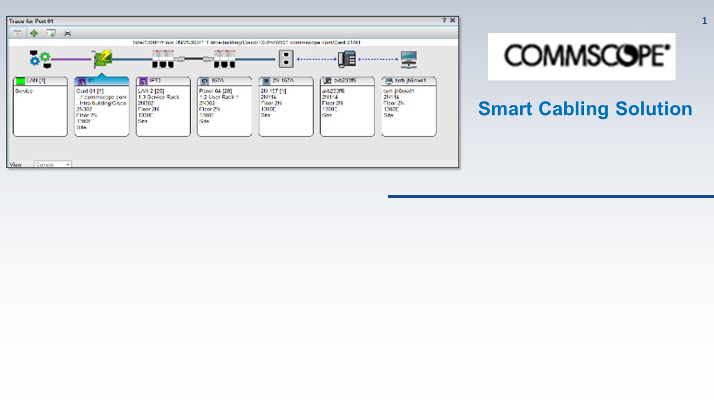
Task: Select the second patch panel ports icon
Action: click(x=225, y=58)
